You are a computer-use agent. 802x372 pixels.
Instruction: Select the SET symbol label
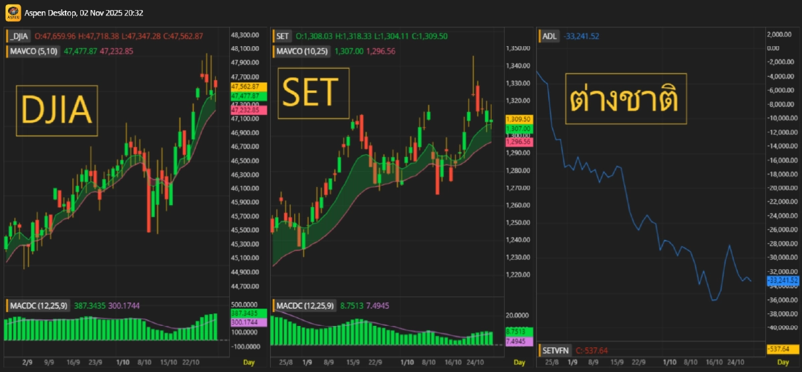[x=283, y=36]
